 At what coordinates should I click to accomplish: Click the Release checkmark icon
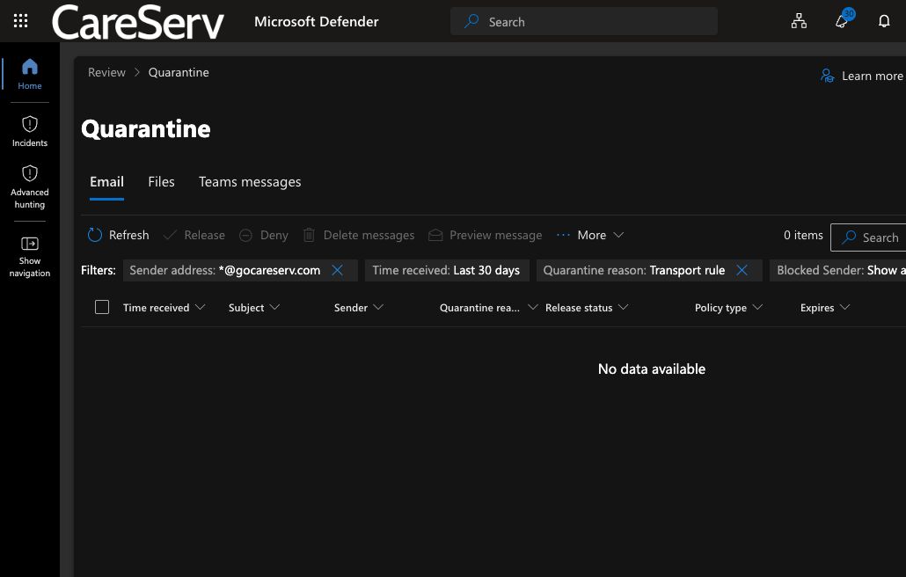point(170,235)
